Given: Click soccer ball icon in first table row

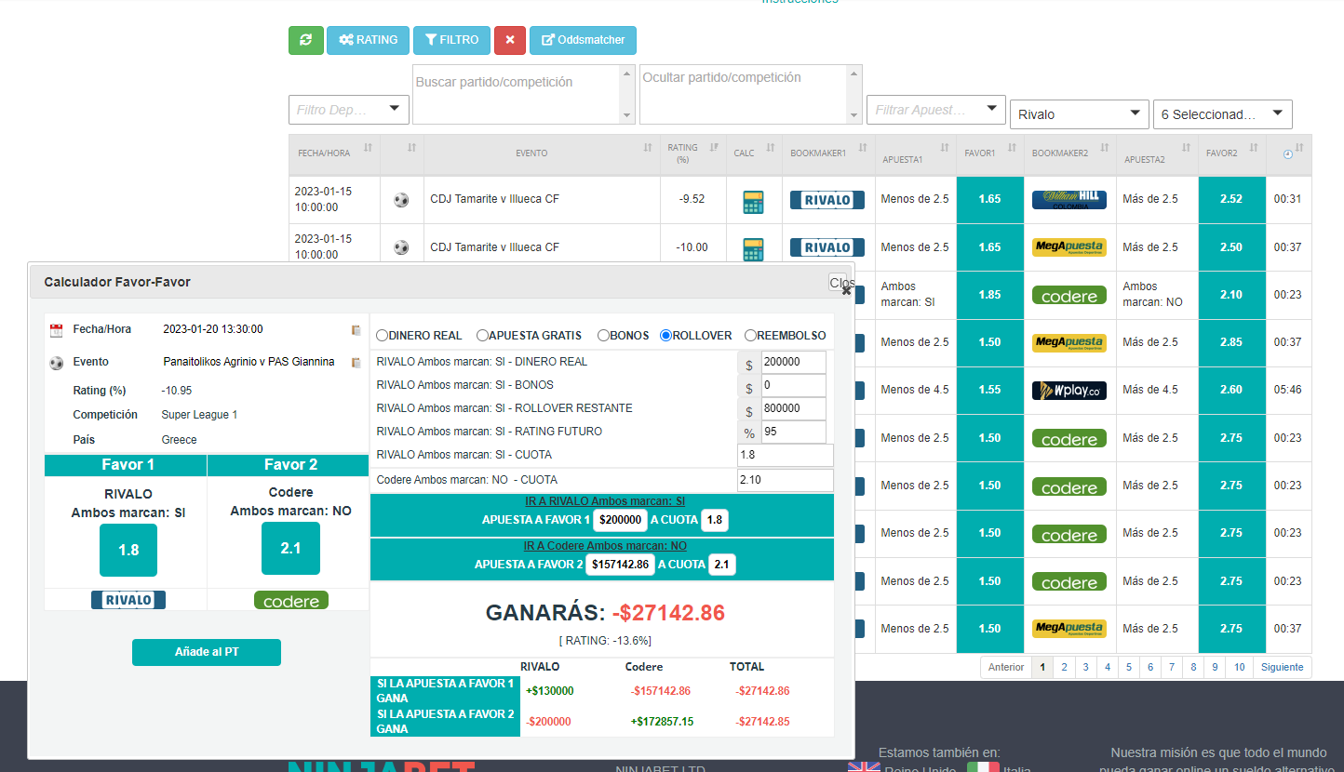Looking at the screenshot, I should click(401, 199).
